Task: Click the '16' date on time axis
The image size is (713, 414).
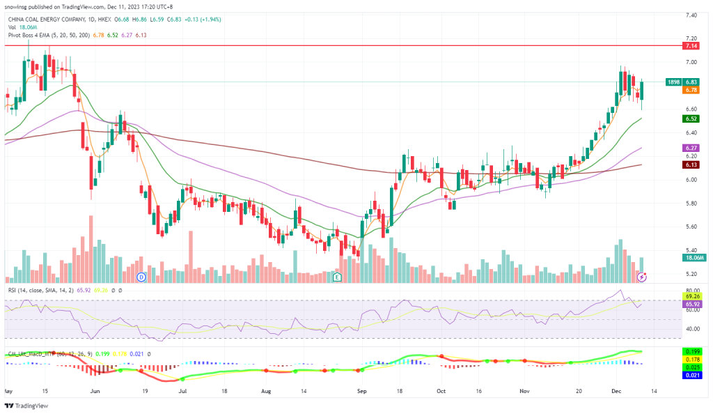Action: pyautogui.click(x=478, y=391)
